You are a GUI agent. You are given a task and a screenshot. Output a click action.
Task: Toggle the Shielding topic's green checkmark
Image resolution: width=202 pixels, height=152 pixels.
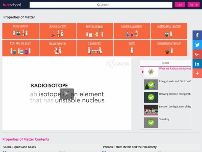coord(150,122)
